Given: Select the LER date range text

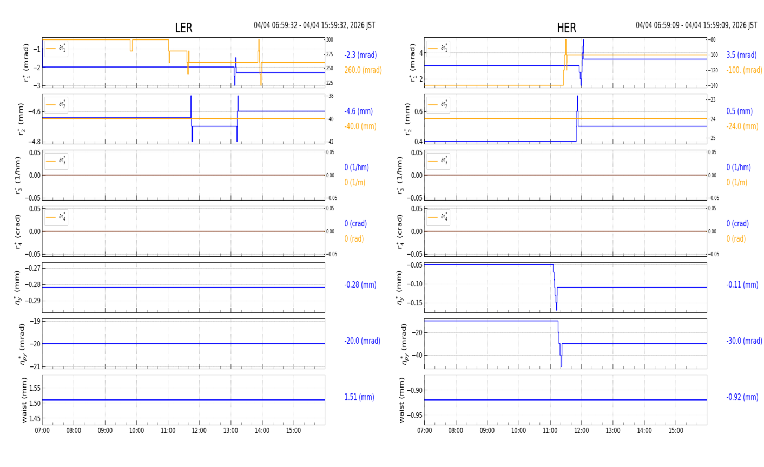Looking at the screenshot, I should pos(314,25).
